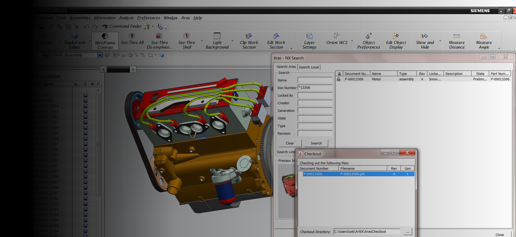Expand the Show and Hide dropdown arrow
The width and height of the screenshot is (516, 237).
coord(440,41)
